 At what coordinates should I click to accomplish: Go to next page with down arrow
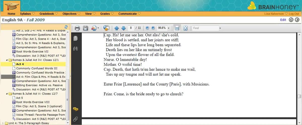123,28
